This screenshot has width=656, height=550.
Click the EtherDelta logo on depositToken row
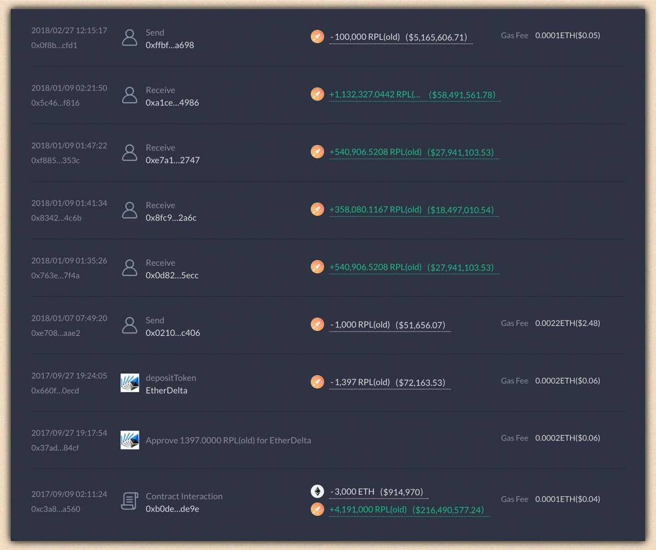(x=130, y=383)
